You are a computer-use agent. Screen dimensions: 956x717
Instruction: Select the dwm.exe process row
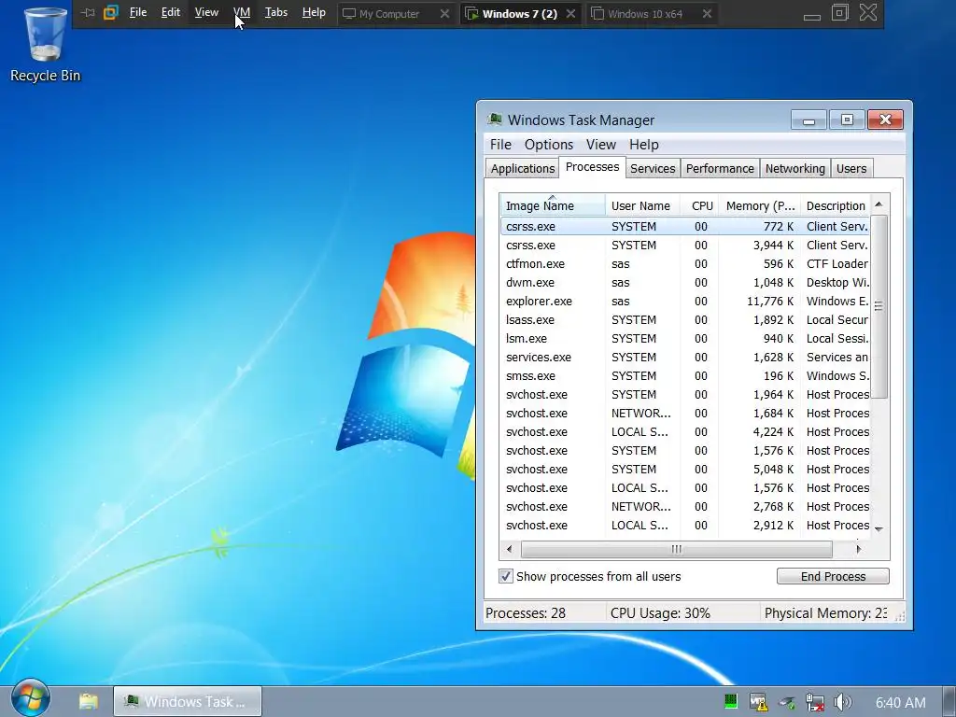click(685, 282)
